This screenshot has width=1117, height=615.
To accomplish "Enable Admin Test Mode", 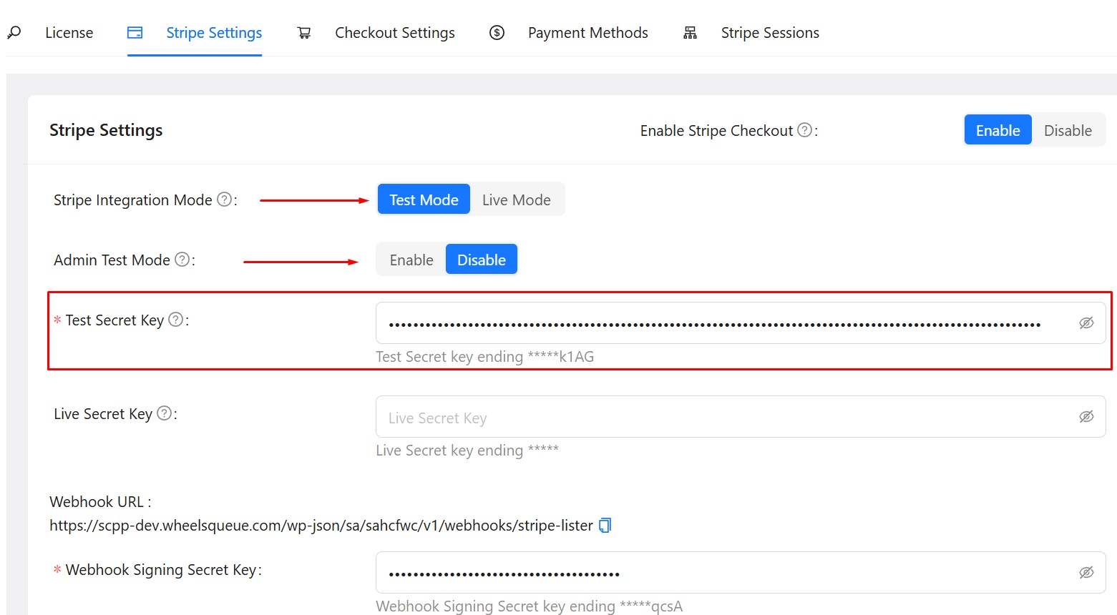I will 411,260.
